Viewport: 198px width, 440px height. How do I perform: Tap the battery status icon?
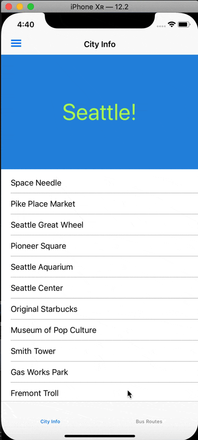(183, 24)
